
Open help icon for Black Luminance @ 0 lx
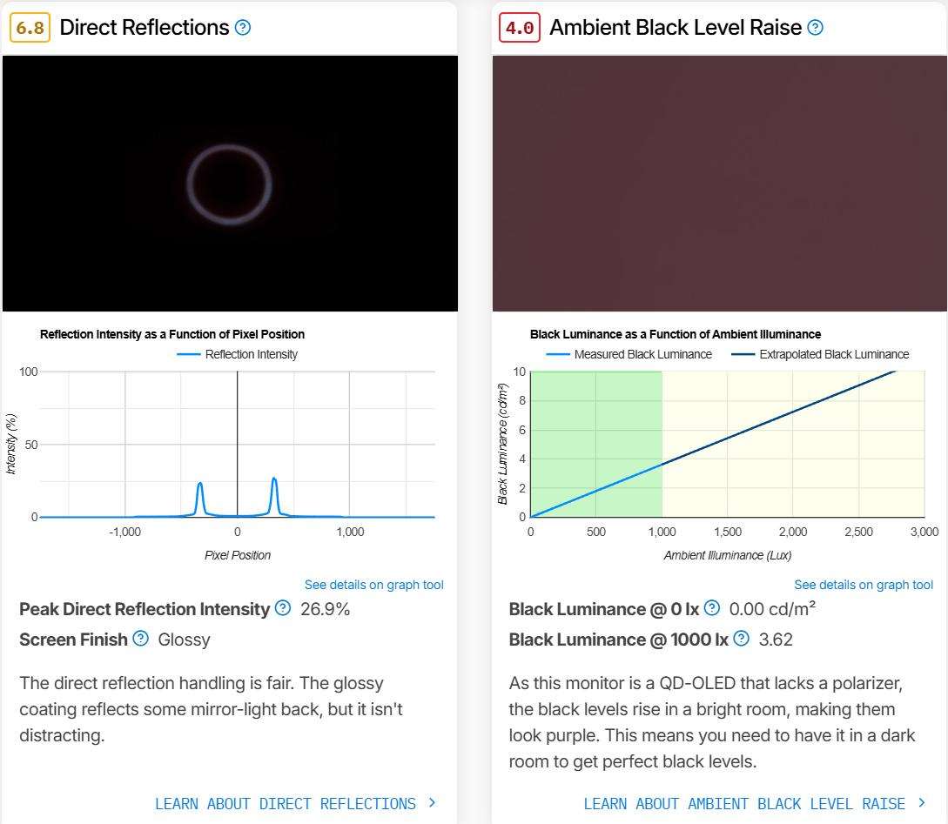712,607
